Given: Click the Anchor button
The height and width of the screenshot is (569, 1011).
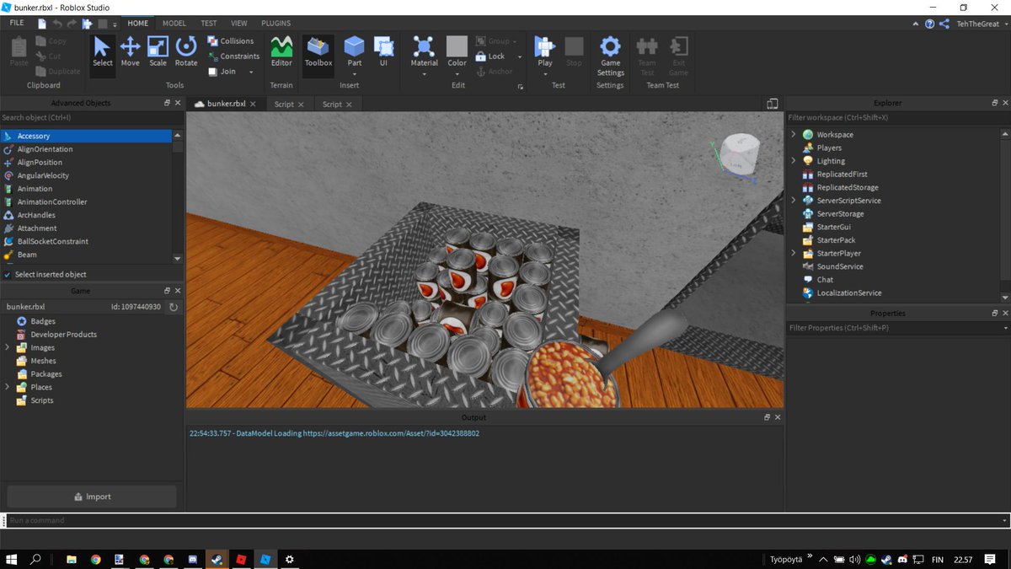Looking at the screenshot, I should point(495,72).
